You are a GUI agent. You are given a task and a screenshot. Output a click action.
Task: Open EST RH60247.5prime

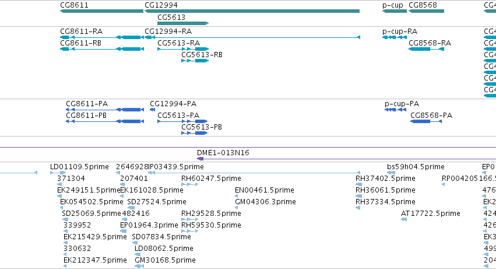tap(212, 179)
